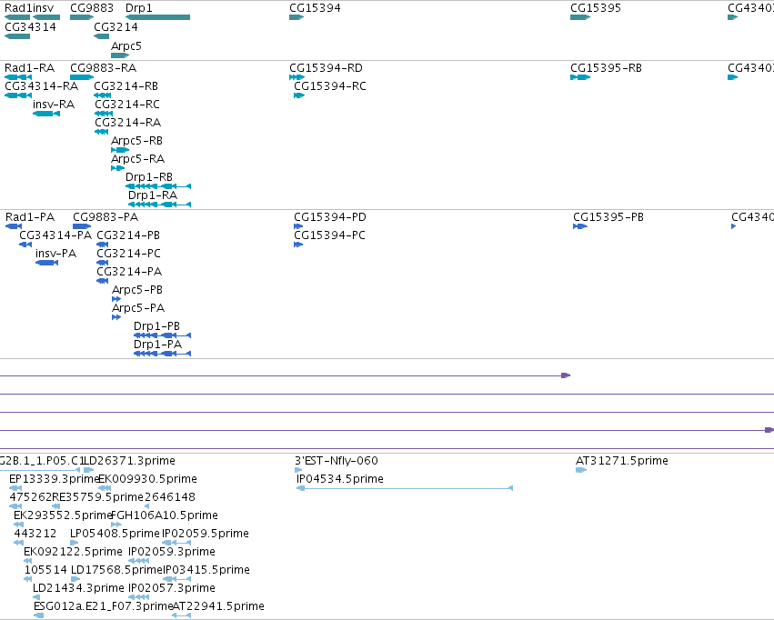Click the IP02057.3prime EST label
Image resolution: width=774 pixels, height=620 pixels.
coord(172,588)
